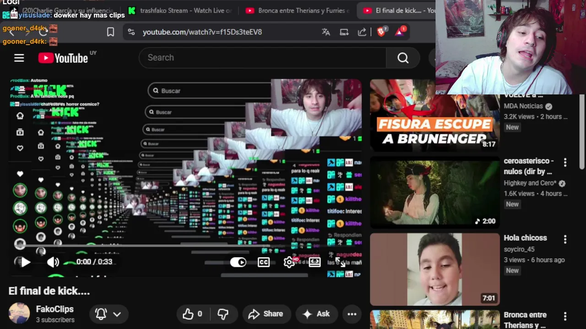Click the Hola chicoss video title

tap(525, 238)
